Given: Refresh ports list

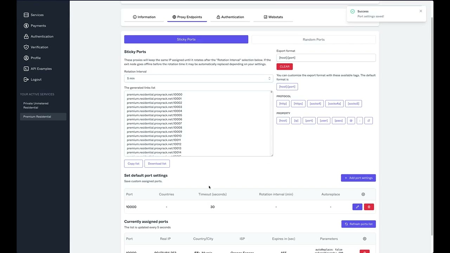Looking at the screenshot, I should [359, 224].
